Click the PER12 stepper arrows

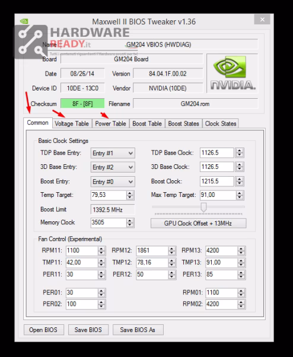(172, 274)
